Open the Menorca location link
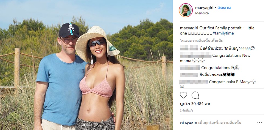The height and width of the screenshot is (130, 265). point(202,13)
